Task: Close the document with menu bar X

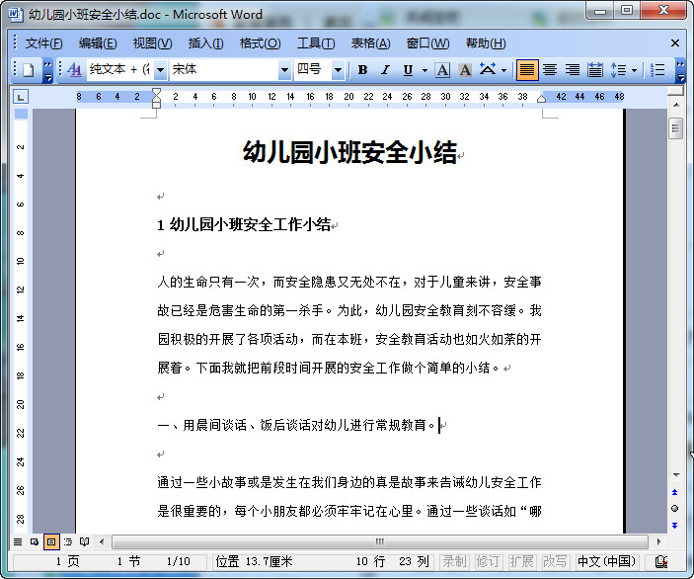Action: click(x=675, y=42)
